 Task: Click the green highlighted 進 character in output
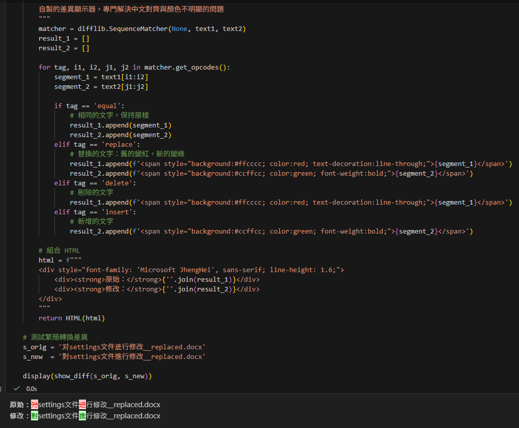82,416
